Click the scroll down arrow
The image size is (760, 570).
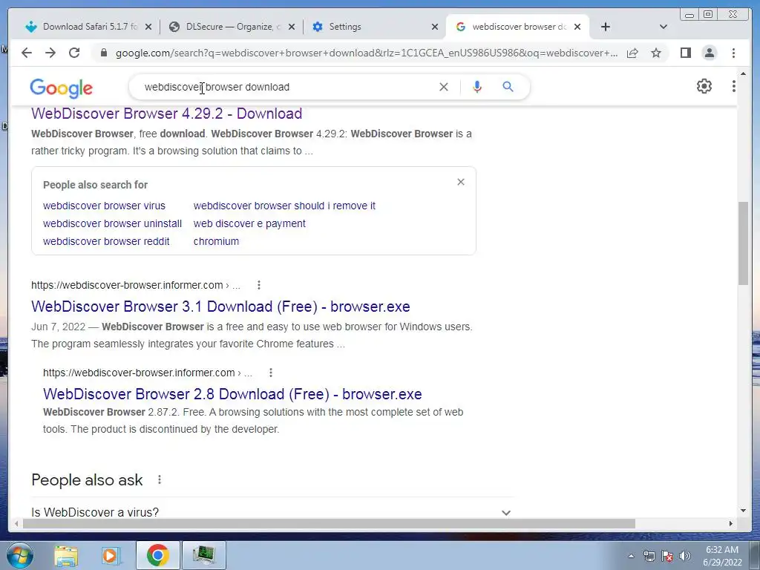tap(743, 511)
